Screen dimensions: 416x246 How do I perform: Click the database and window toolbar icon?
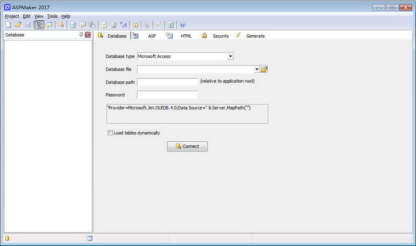click(x=49, y=25)
